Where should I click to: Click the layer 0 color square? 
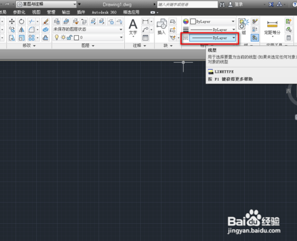[77, 37]
